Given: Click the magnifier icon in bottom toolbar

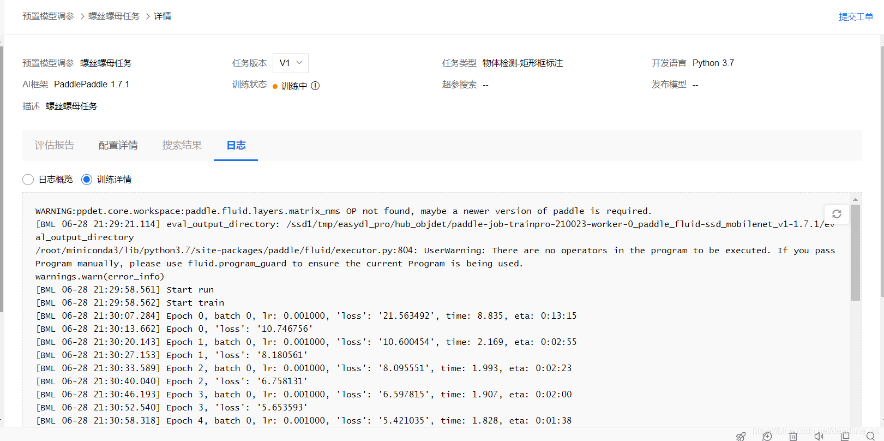Looking at the screenshot, I should (x=871, y=436).
